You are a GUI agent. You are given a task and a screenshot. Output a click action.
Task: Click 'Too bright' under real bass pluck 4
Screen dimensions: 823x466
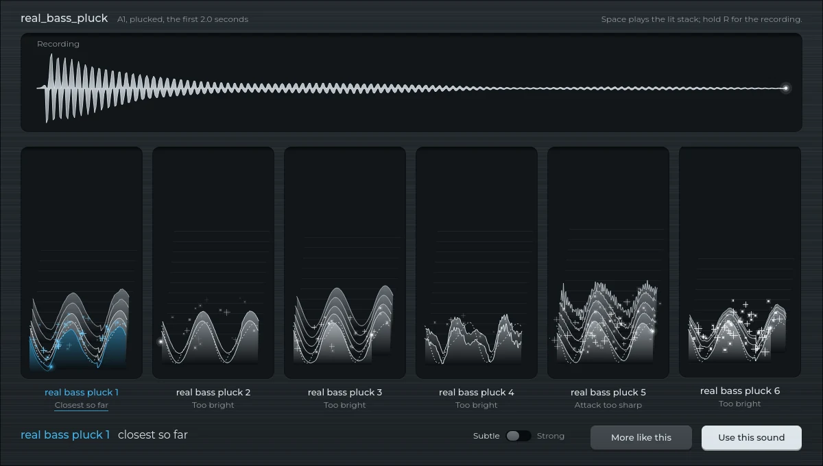(477, 405)
